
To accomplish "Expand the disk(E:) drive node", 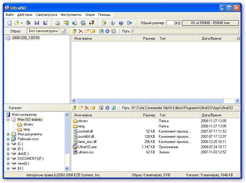I will pos(8,154).
